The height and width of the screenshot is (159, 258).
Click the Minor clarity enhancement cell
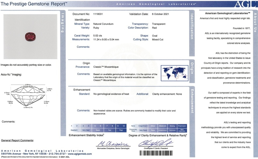point(153,126)
